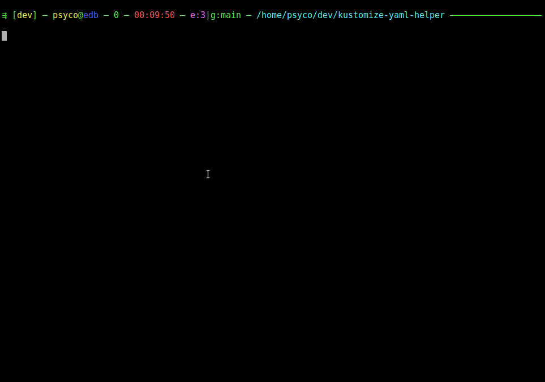Viewport: 545px width, 382px height.
Task: Click the g:main git branch indicator
Action: pos(226,16)
